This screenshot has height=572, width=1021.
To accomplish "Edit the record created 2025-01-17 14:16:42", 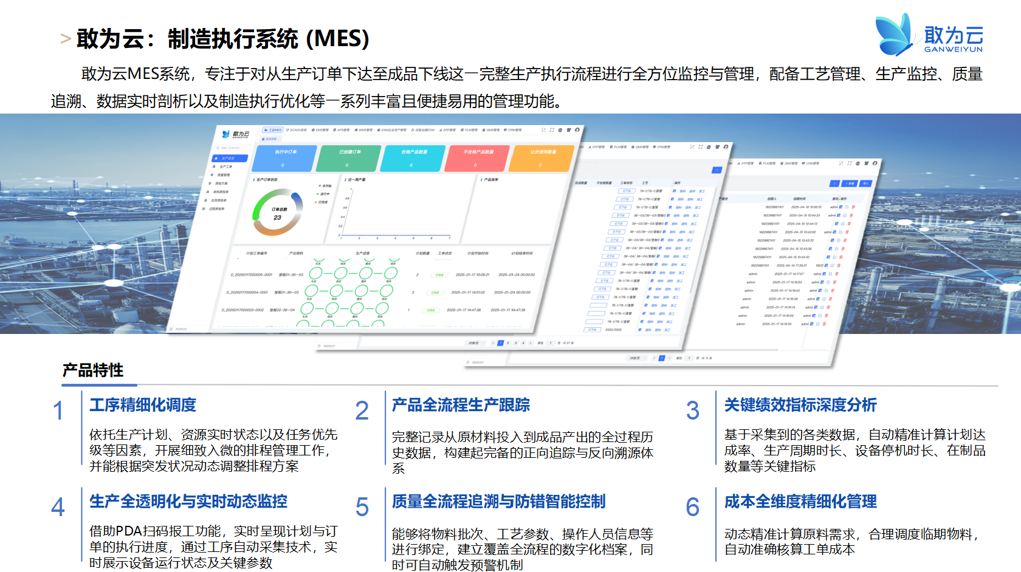I will click(x=820, y=290).
